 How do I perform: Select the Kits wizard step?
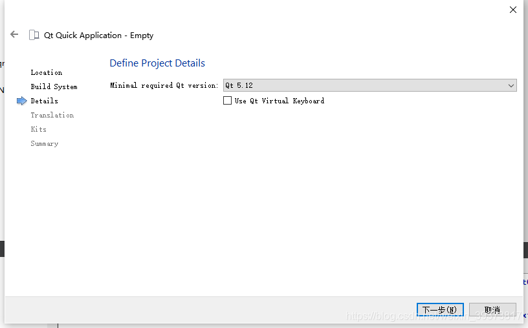tap(39, 129)
